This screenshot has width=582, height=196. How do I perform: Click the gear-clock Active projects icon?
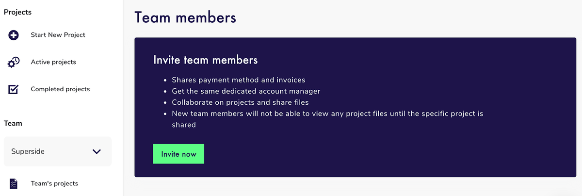(14, 62)
